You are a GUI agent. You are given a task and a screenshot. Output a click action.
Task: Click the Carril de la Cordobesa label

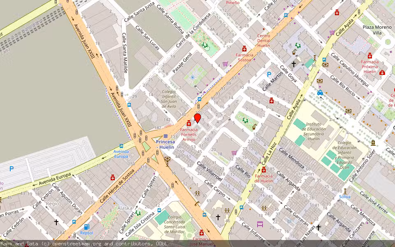[193, 30]
